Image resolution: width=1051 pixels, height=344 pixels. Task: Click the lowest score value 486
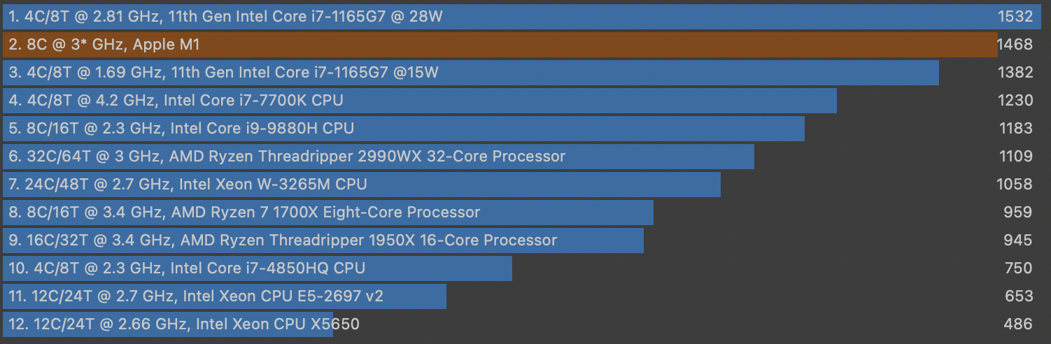pyautogui.click(x=1018, y=324)
